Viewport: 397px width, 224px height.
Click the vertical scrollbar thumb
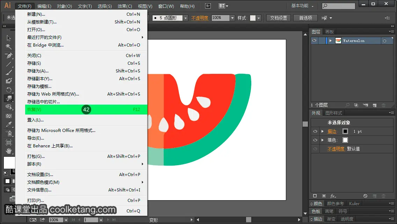pyautogui.click(x=305, y=124)
